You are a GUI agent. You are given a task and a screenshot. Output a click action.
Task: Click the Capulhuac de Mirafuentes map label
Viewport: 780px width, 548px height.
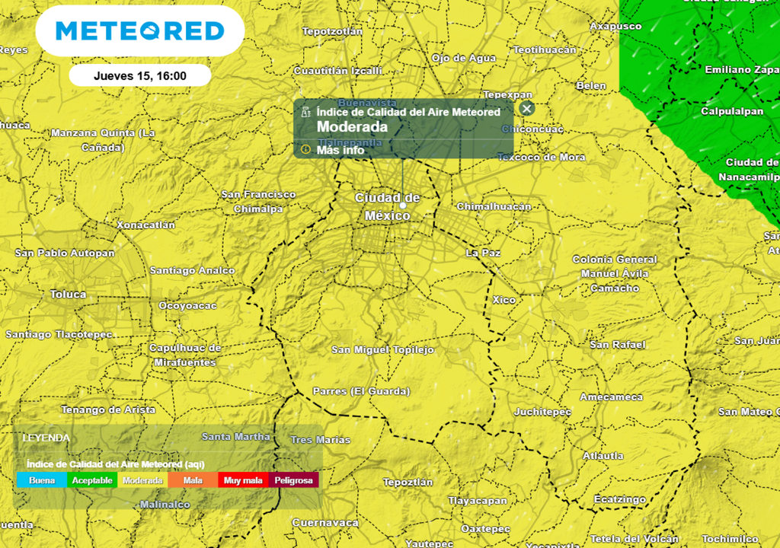coord(185,355)
